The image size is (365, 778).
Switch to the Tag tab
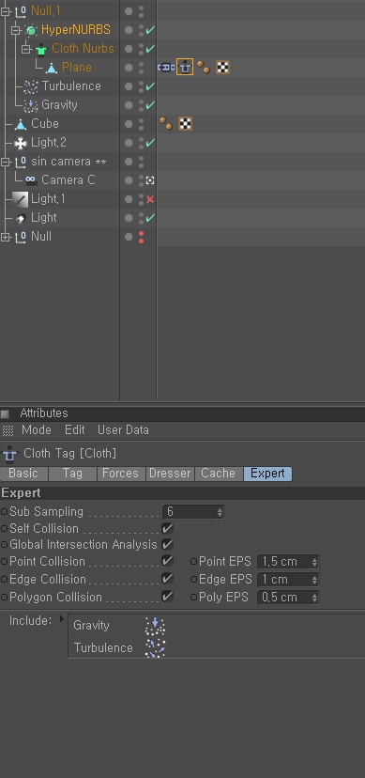pos(72,474)
